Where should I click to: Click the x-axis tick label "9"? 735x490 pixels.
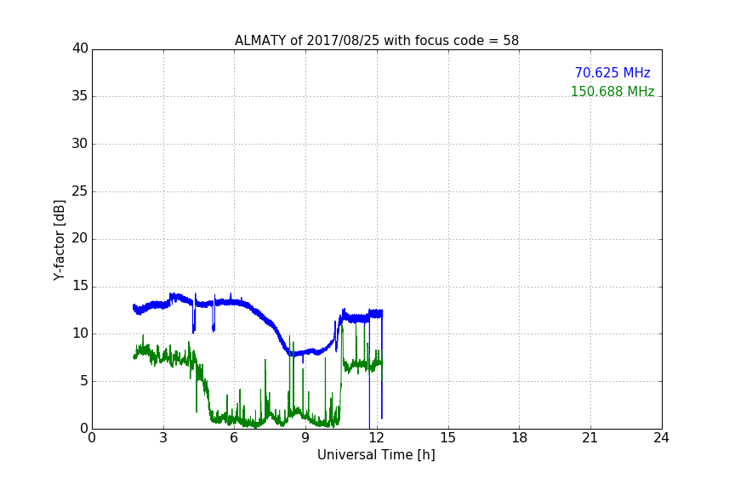pos(305,438)
